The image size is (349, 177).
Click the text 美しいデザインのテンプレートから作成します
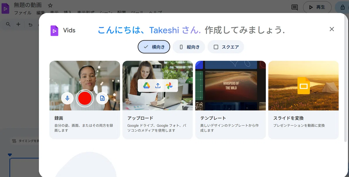pos(229,128)
